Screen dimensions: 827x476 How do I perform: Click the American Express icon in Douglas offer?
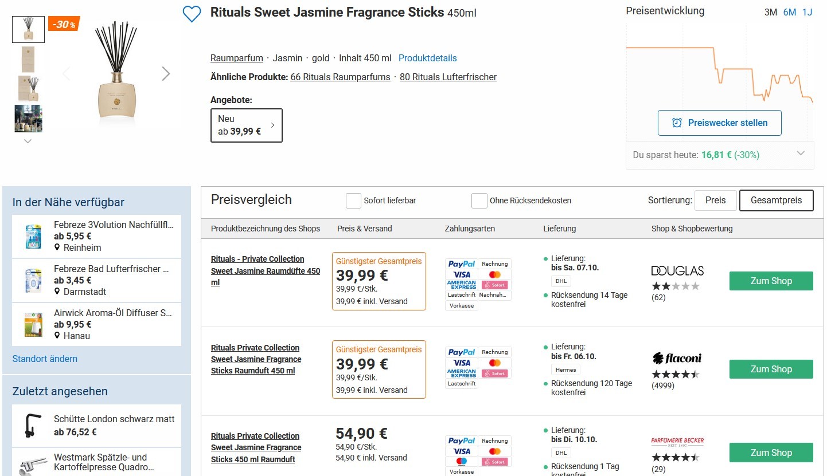462,285
